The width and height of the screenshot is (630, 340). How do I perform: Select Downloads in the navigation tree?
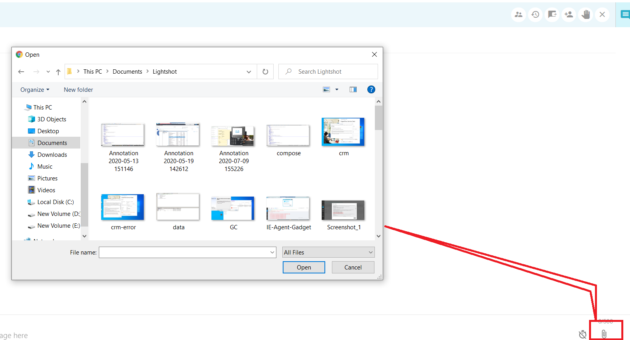click(52, 155)
